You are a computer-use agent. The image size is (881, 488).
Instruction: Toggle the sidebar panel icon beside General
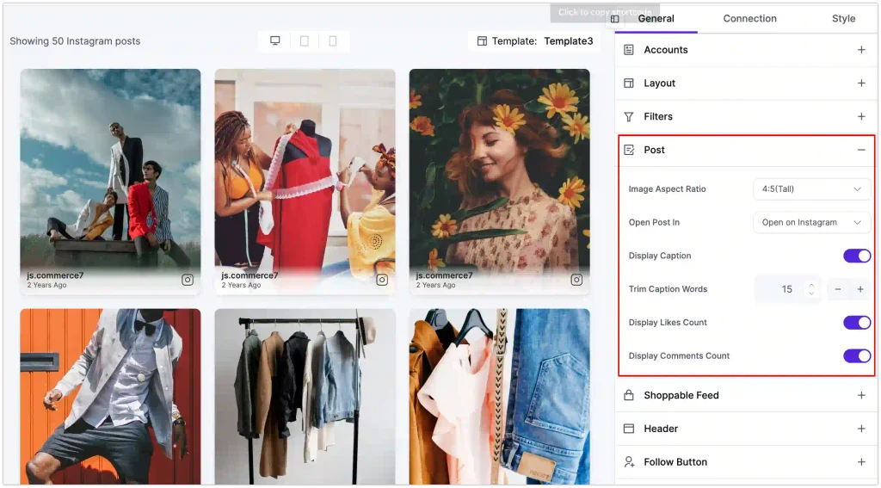614,19
